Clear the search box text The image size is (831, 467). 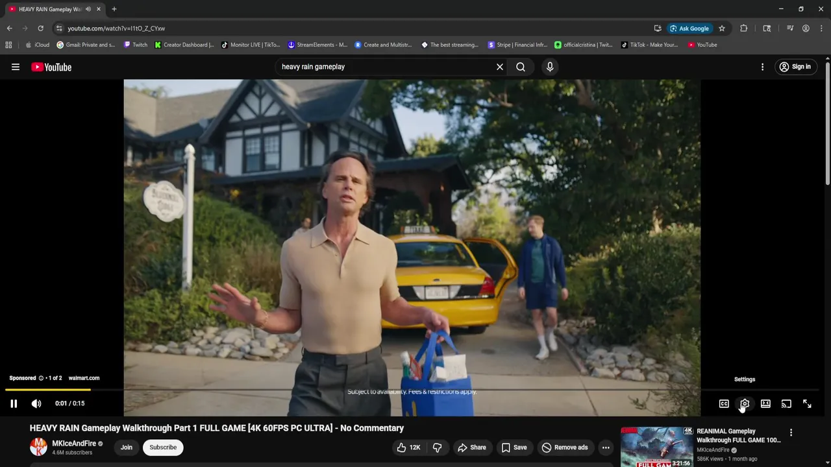click(500, 67)
